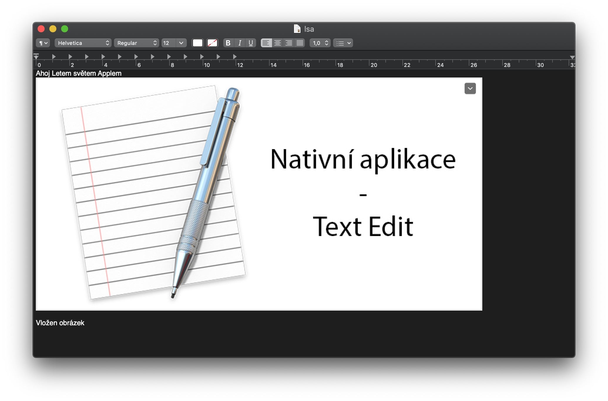Open the Regular typeface dropdown

pyautogui.click(x=136, y=43)
